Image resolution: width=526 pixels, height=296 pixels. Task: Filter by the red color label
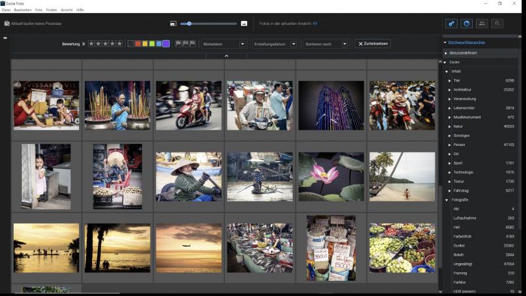coord(137,43)
